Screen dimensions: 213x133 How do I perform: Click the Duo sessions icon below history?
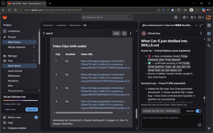pyautogui.click(x=209, y=46)
